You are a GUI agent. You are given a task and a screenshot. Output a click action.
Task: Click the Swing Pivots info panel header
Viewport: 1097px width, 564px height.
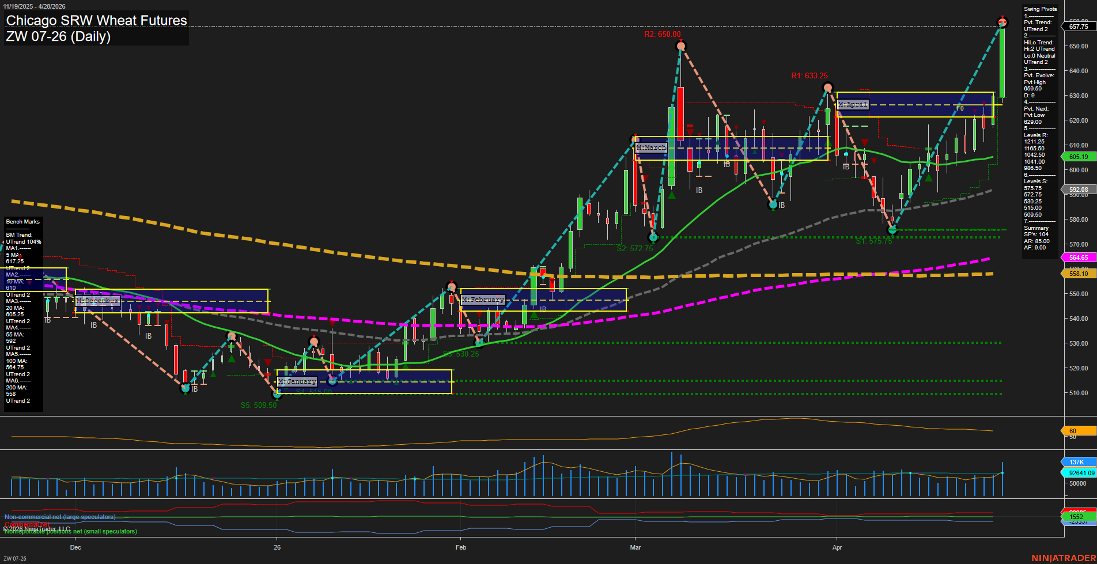[x=1040, y=9]
